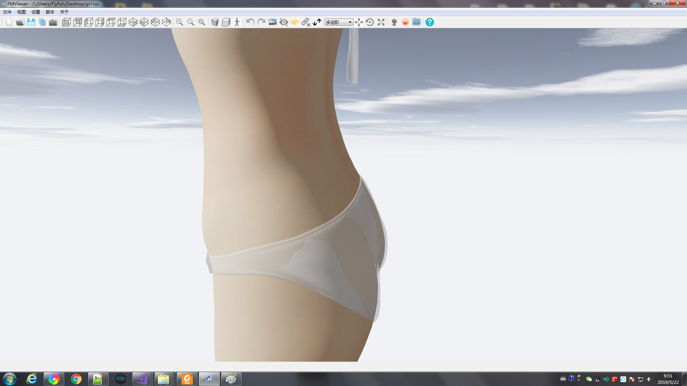The width and height of the screenshot is (687, 386).
Task: Toggle the yellow show eye icon
Action: pos(295,22)
